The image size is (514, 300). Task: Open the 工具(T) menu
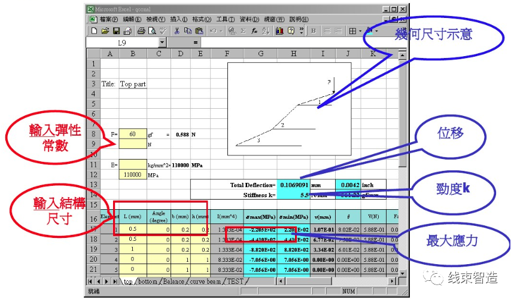[x=225, y=19]
